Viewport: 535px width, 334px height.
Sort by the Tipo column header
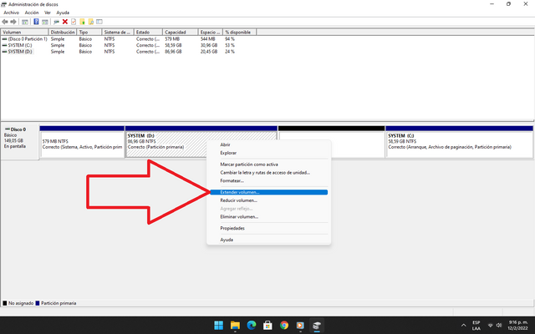point(89,32)
